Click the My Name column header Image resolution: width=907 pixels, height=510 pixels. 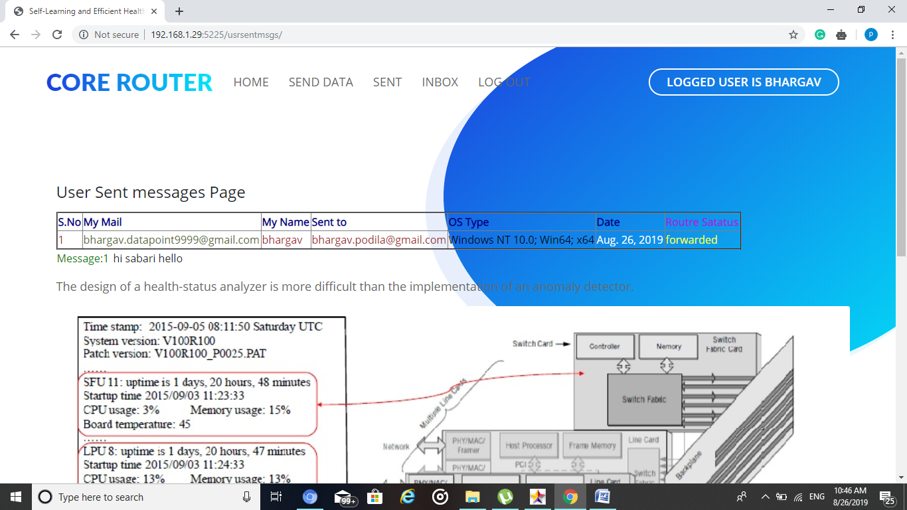tap(286, 222)
